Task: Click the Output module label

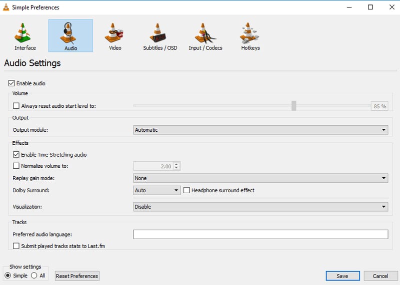Action: 30,130
